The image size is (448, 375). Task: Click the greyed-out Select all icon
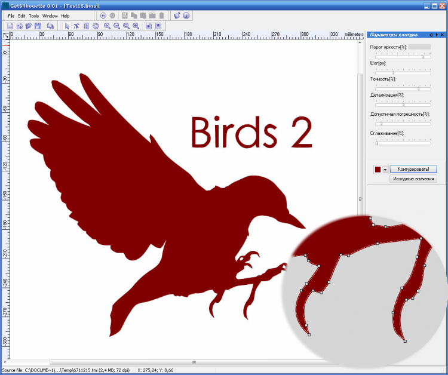125,16
